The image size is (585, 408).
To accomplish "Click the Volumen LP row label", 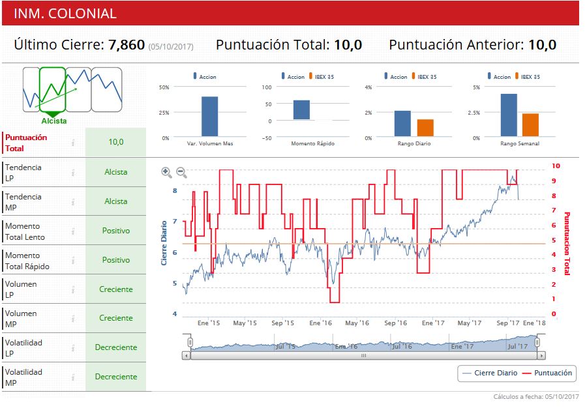I will pyautogui.click(x=21, y=289).
